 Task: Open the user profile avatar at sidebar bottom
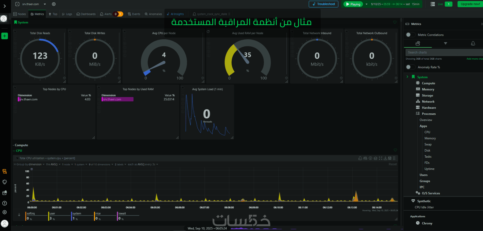pos(5,223)
